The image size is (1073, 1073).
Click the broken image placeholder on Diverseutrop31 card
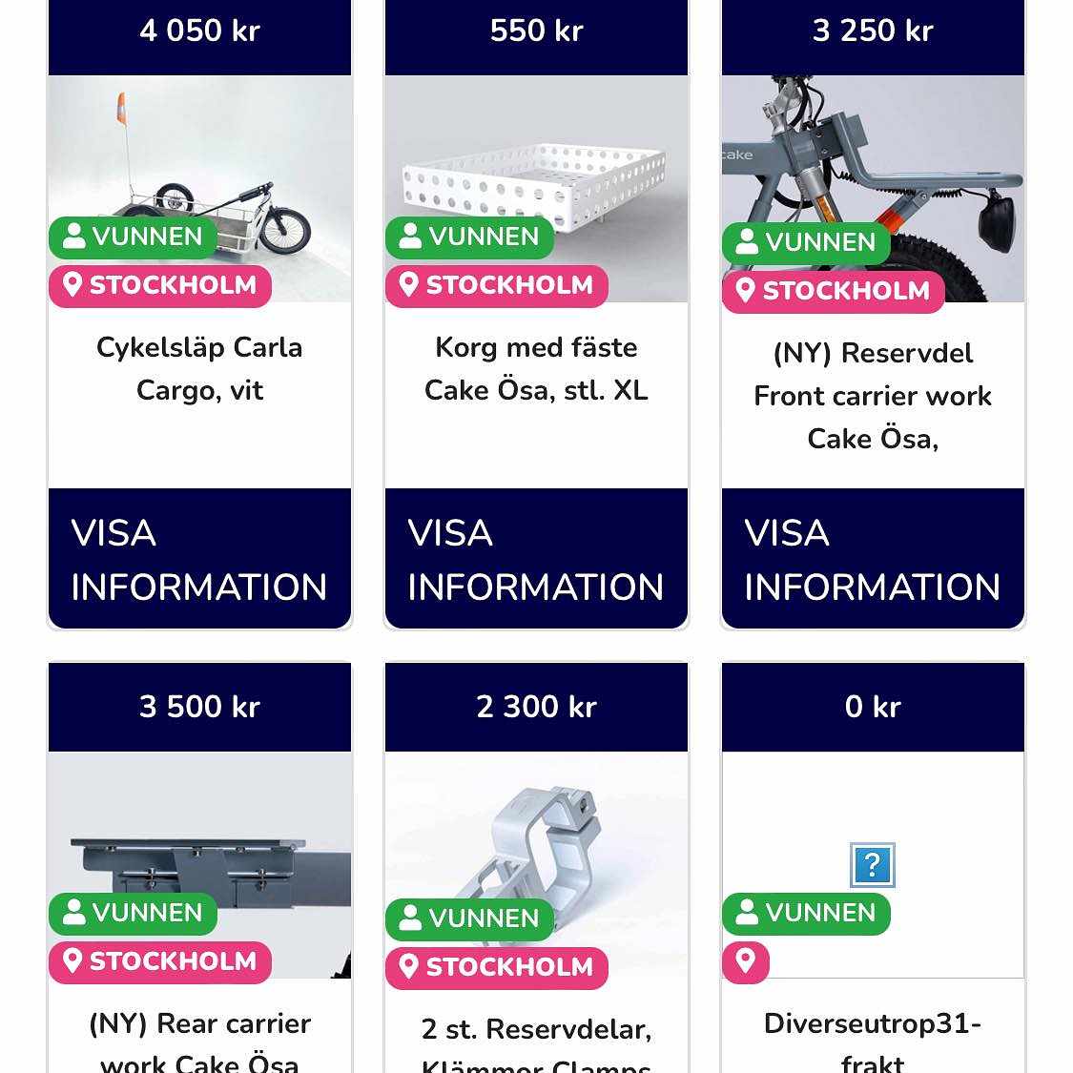coord(872,865)
